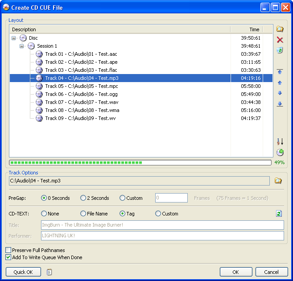The height and width of the screenshot is (281, 293).
Task: Click the Track 02 audio icon
Action: click(39, 62)
